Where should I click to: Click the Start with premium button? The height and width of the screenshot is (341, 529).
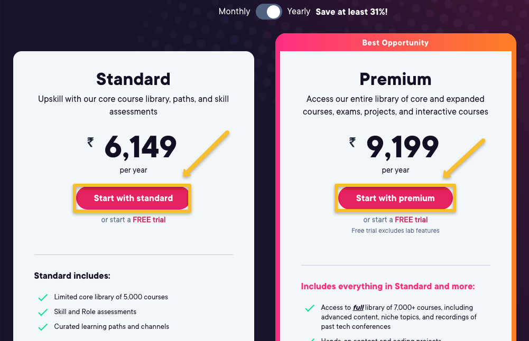tap(395, 197)
